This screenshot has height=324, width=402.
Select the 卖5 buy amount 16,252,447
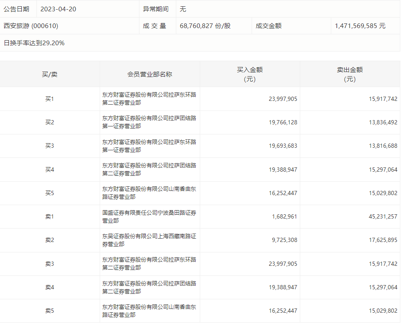tap(283, 311)
